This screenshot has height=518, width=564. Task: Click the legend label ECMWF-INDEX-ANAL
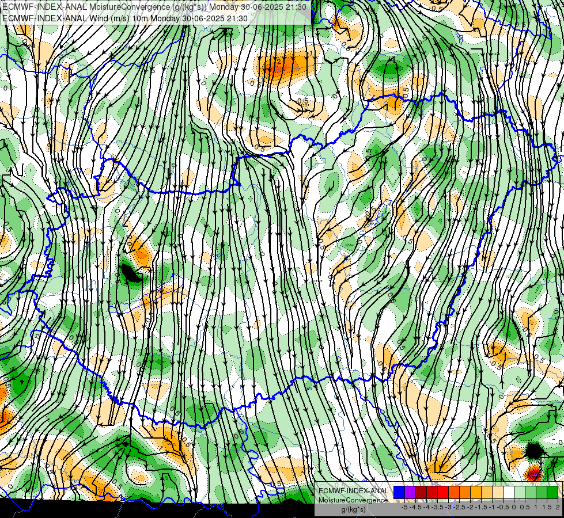(354, 491)
